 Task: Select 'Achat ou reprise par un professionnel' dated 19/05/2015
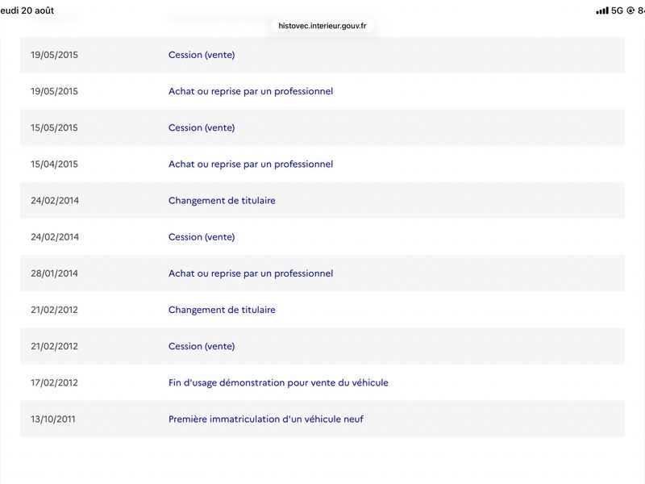251,91
